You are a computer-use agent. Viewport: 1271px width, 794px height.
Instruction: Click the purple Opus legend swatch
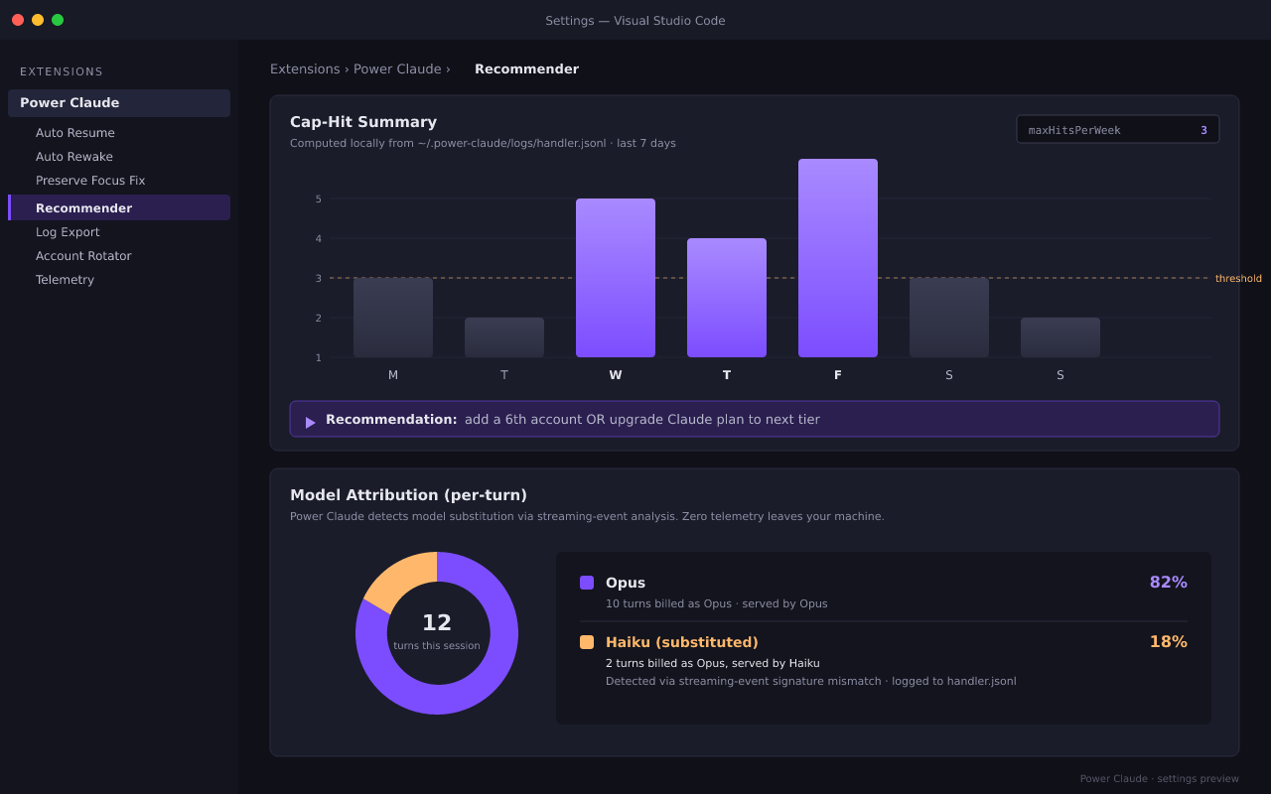tap(587, 583)
